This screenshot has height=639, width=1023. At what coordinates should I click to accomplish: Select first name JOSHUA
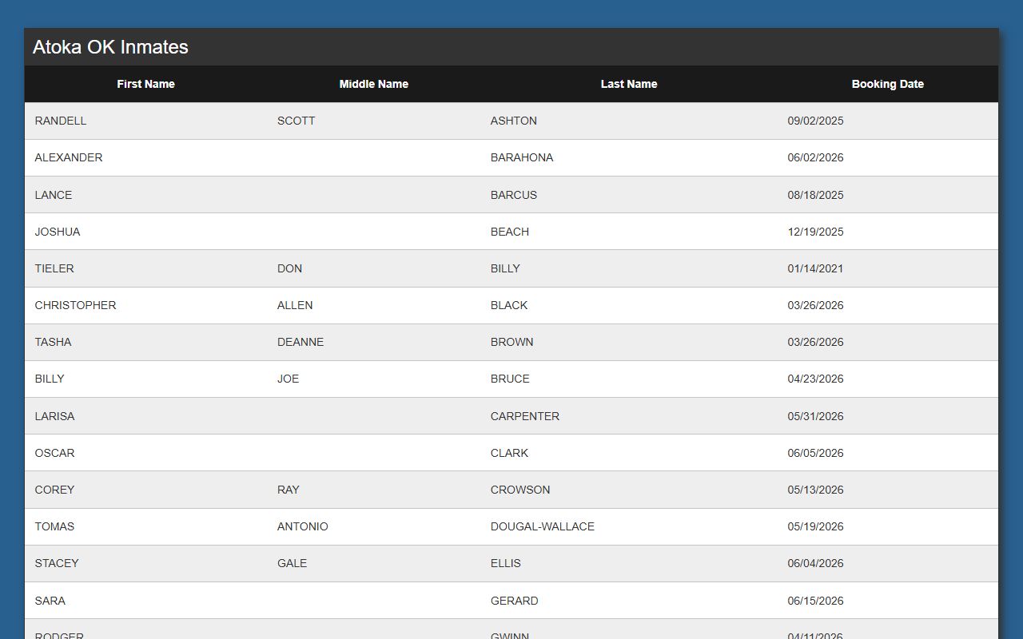coord(58,232)
